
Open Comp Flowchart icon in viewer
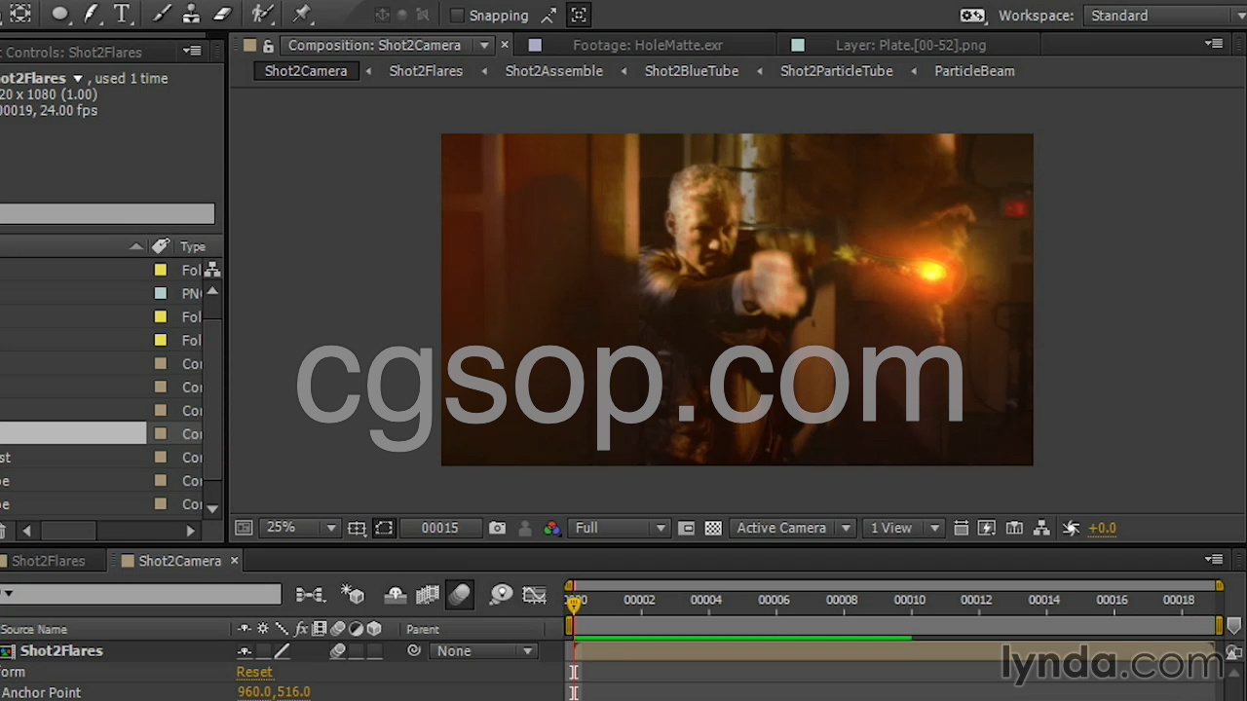(x=1041, y=528)
